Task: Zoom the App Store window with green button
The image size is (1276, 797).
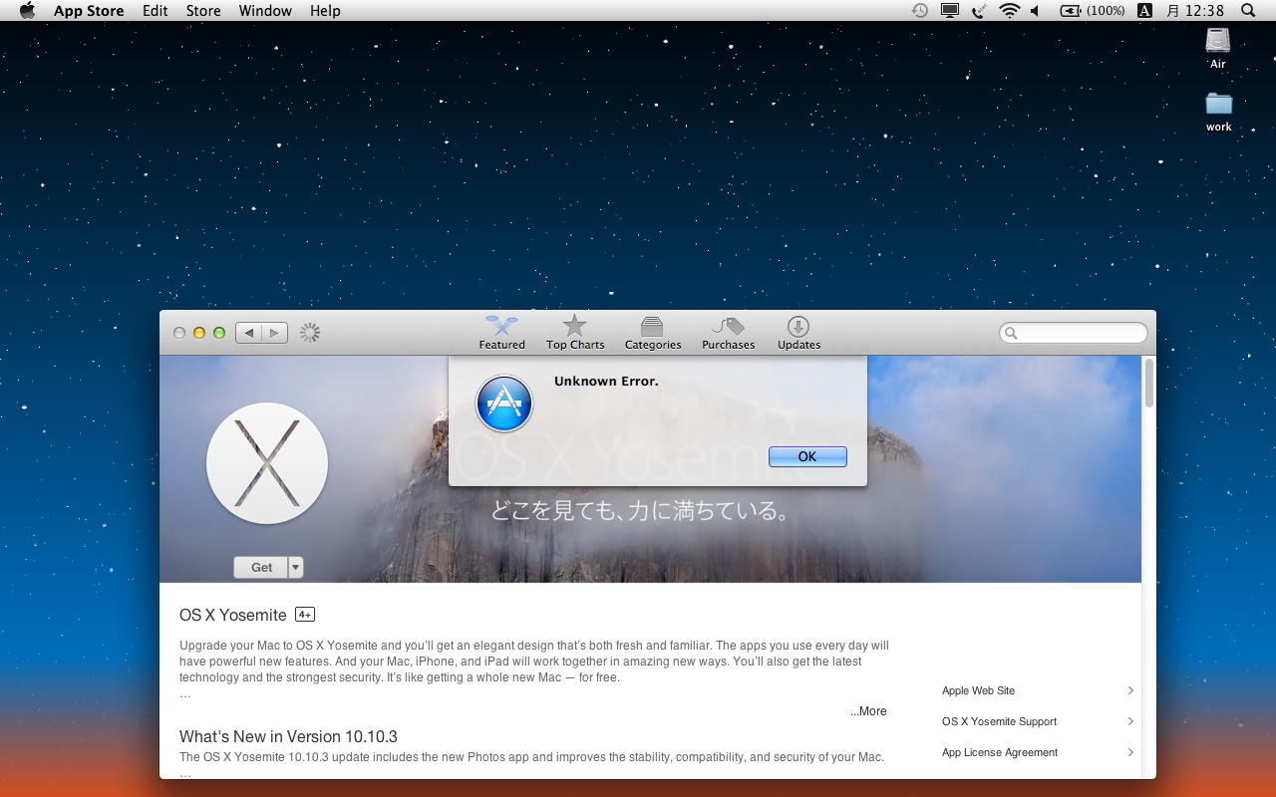Action: pos(219,333)
